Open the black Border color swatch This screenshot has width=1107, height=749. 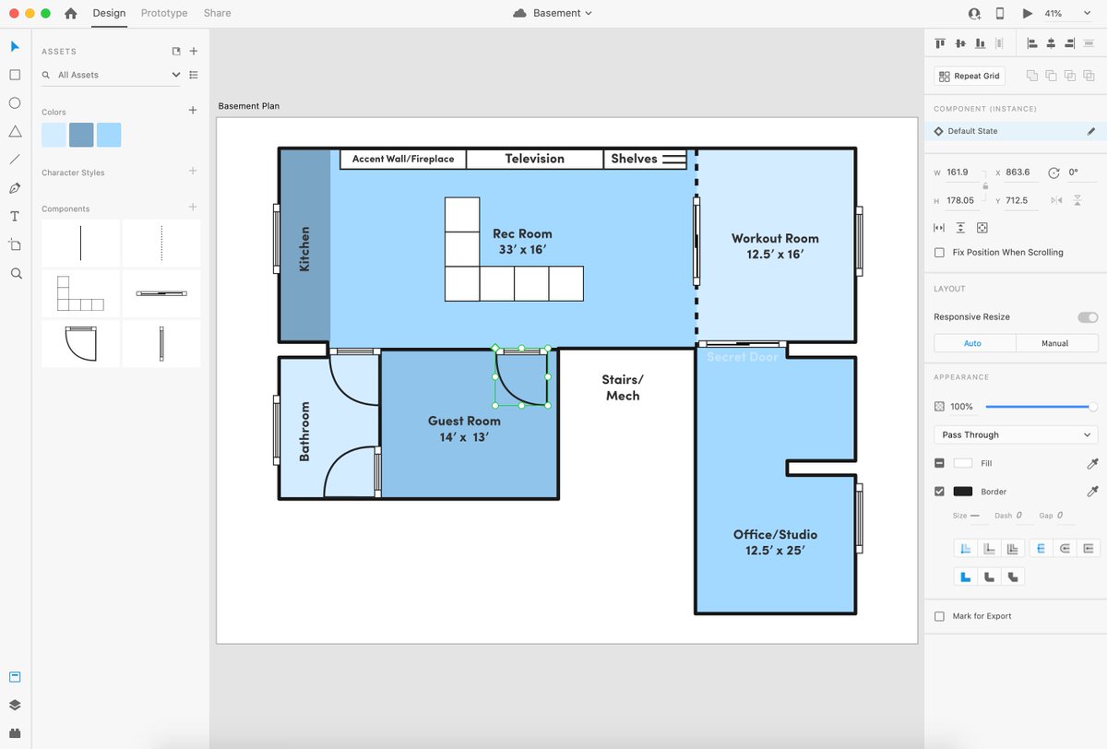(963, 492)
